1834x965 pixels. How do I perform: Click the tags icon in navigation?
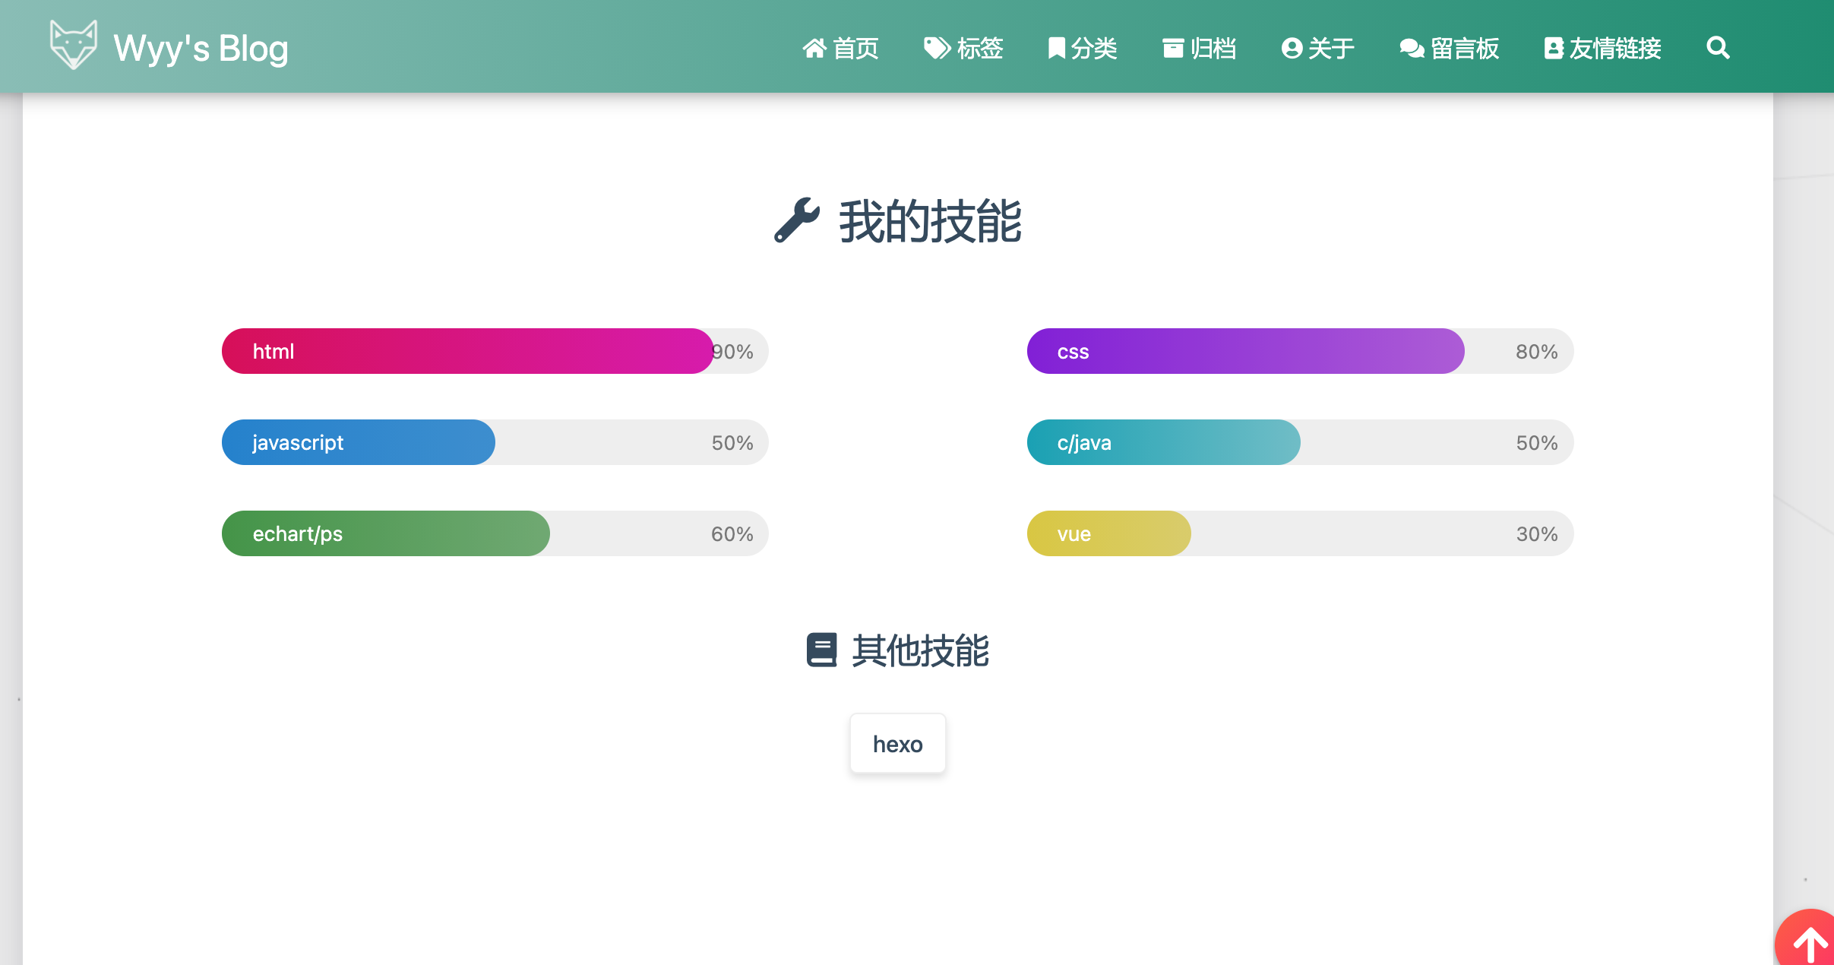tap(937, 48)
